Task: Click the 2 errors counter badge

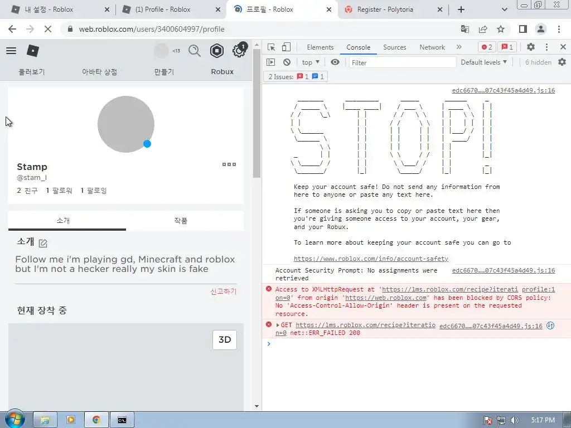Action: [487, 47]
